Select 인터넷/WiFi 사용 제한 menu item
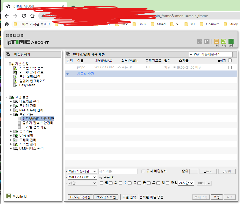Viewport: 240px width, 204px height. pos(38,119)
